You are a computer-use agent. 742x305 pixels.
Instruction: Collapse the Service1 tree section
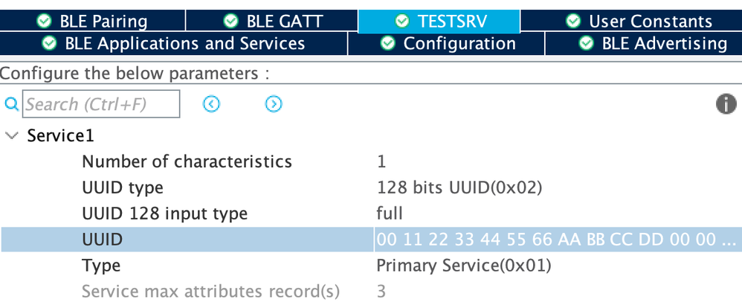pyautogui.click(x=11, y=136)
